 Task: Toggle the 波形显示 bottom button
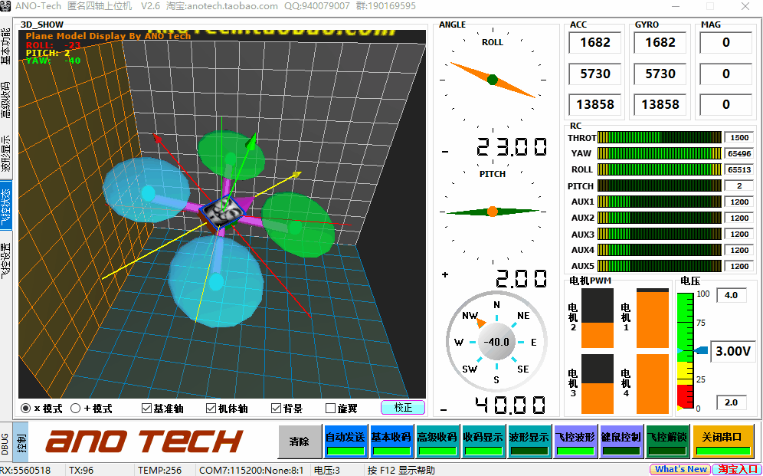[529, 442]
